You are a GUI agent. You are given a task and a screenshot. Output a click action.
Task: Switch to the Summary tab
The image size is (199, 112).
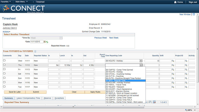(9, 98)
